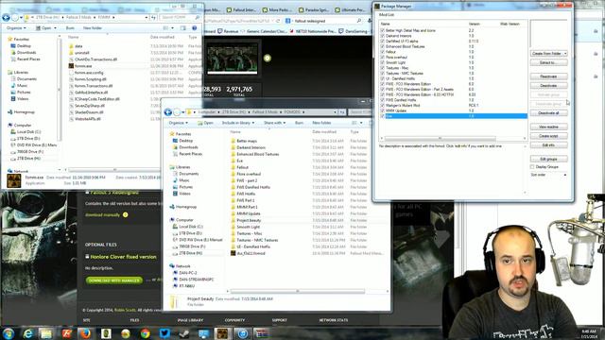Click the search box in the FOMM explorer window
The height and width of the screenshot is (340, 605).
click(x=180, y=17)
